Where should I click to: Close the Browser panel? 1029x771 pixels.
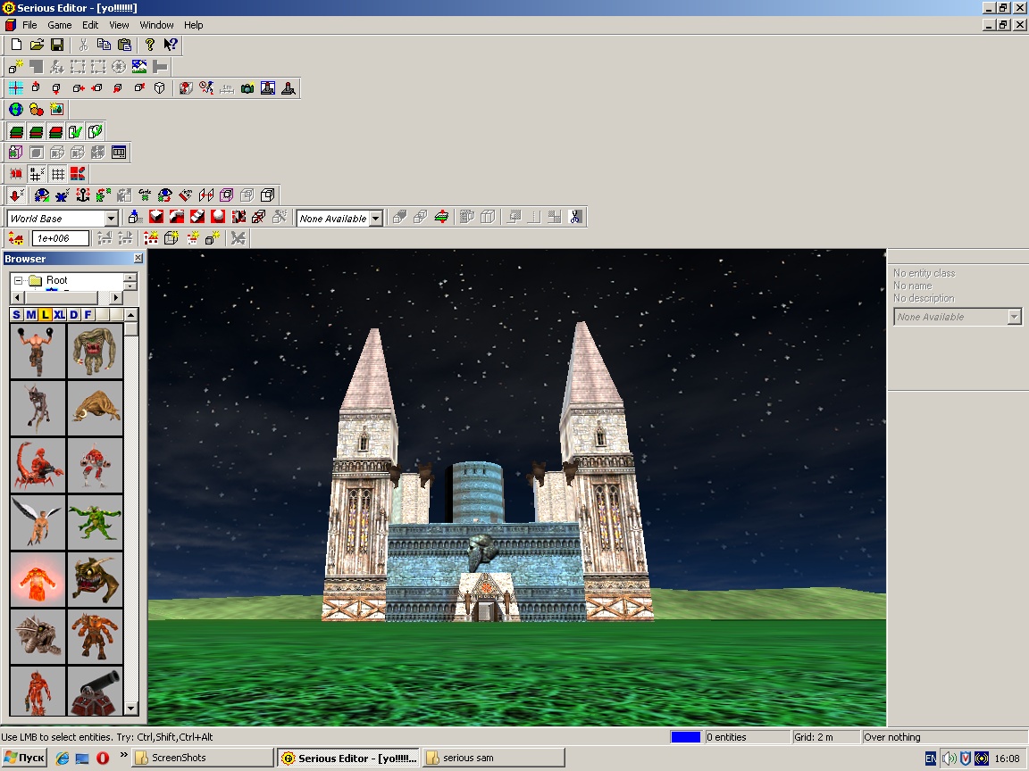tap(138, 258)
